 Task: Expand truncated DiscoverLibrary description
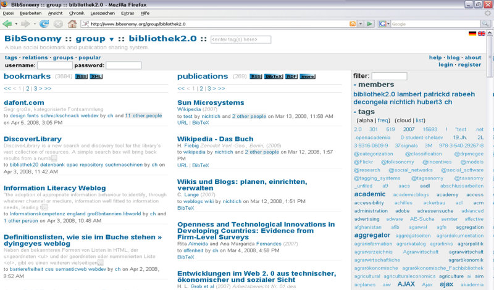click(54, 159)
